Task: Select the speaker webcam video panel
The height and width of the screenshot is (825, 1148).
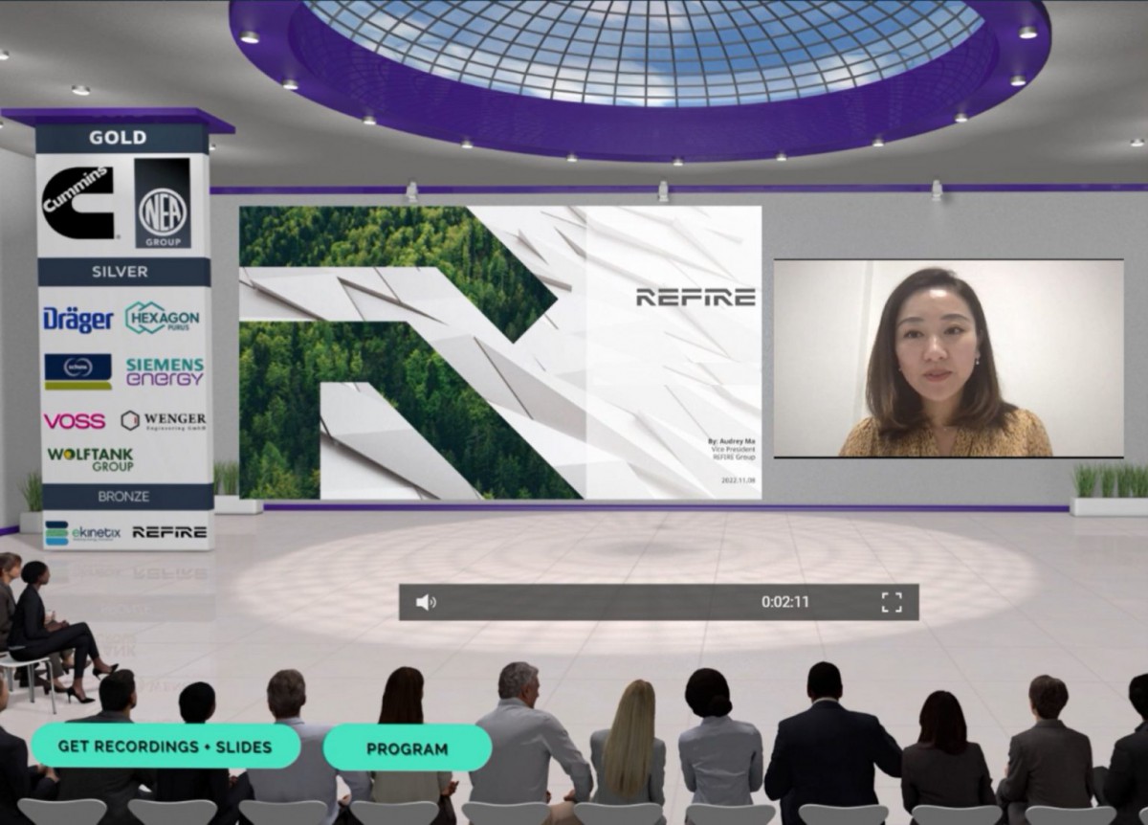Action: [948, 358]
